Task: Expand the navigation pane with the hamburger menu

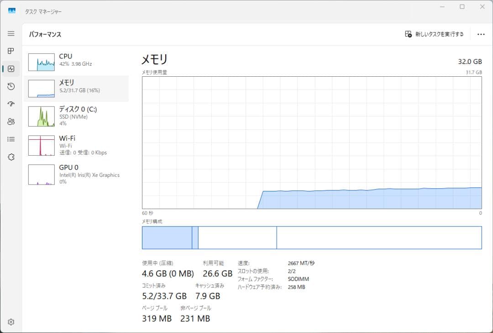Action: point(11,33)
